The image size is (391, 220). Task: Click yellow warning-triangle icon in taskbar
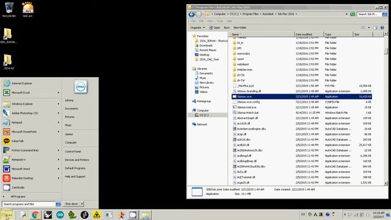click(97, 215)
